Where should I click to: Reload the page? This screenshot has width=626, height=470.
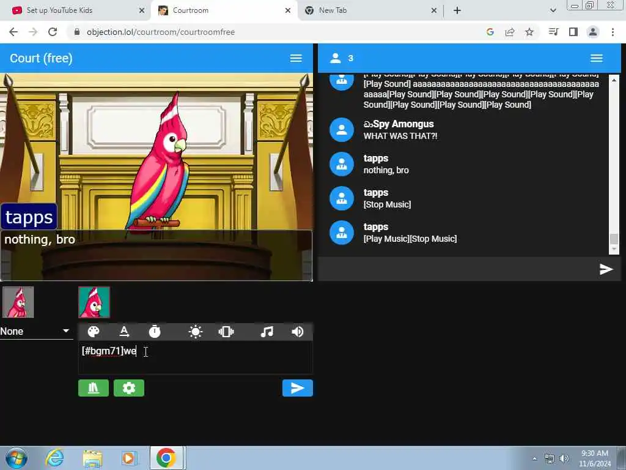(x=53, y=32)
